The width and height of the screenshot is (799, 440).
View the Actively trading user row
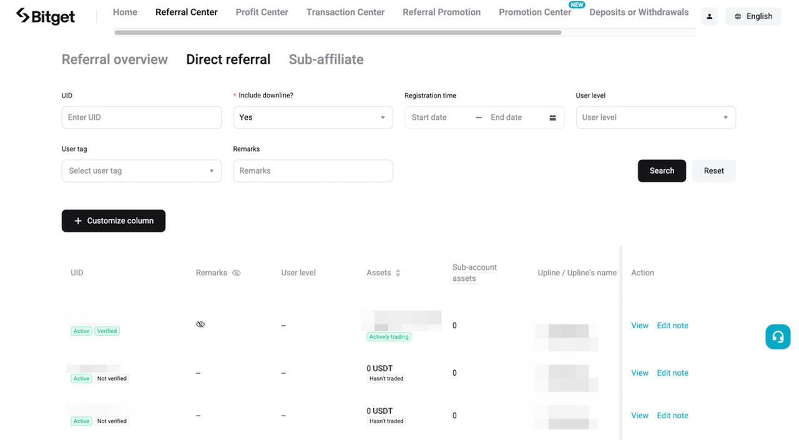(x=640, y=325)
